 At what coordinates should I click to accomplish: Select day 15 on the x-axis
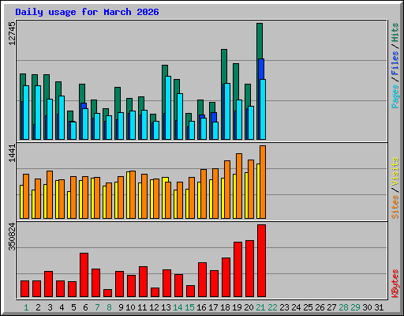pyautogui.click(x=189, y=307)
